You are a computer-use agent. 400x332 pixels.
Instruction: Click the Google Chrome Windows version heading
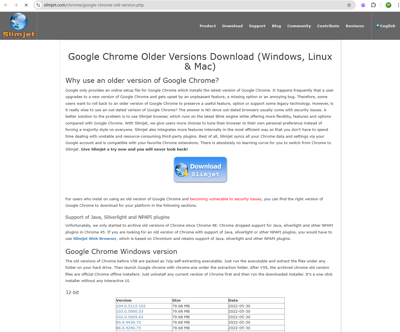click(x=121, y=252)
